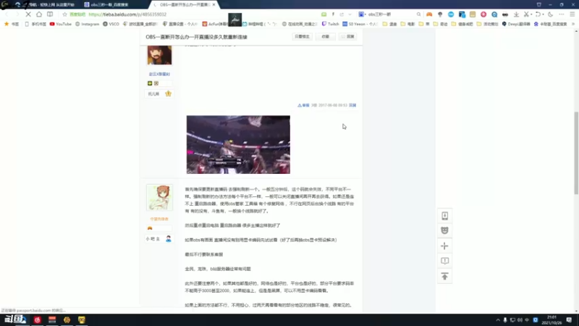
Task: Click the green reader icon in address bar
Action: pyautogui.click(x=324, y=14)
